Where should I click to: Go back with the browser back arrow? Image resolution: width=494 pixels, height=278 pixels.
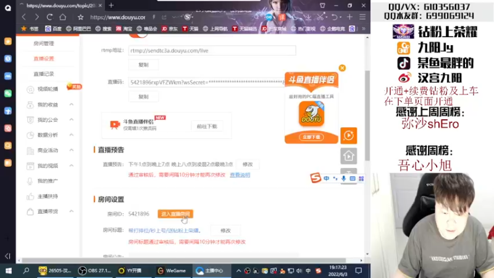point(24,17)
